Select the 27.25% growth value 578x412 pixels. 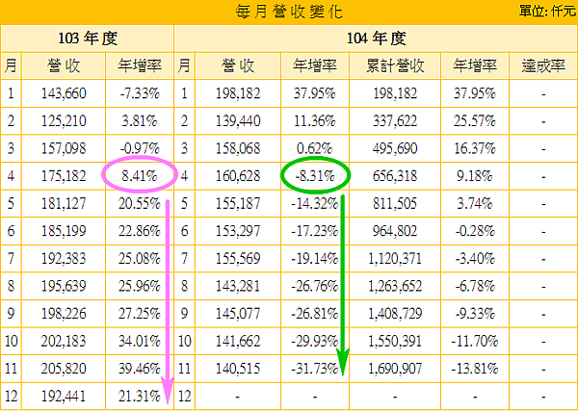(x=140, y=314)
